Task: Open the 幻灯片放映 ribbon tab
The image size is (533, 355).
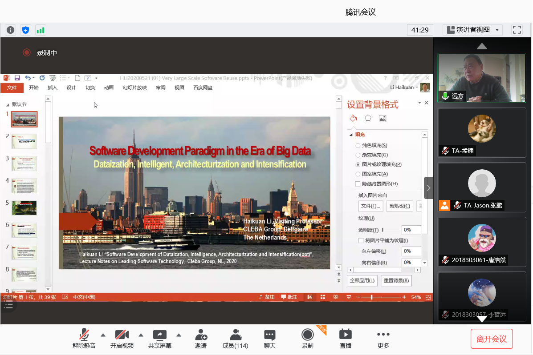Action: 134,88
